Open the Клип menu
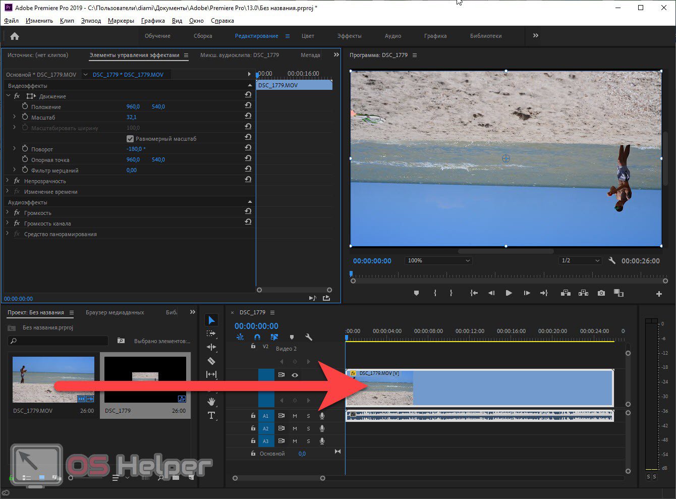The image size is (676, 499). coord(67,21)
